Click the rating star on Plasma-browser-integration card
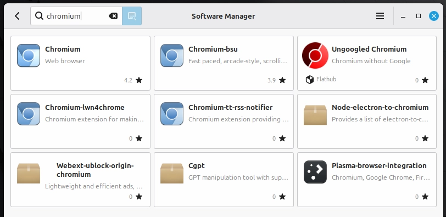 click(x=425, y=197)
